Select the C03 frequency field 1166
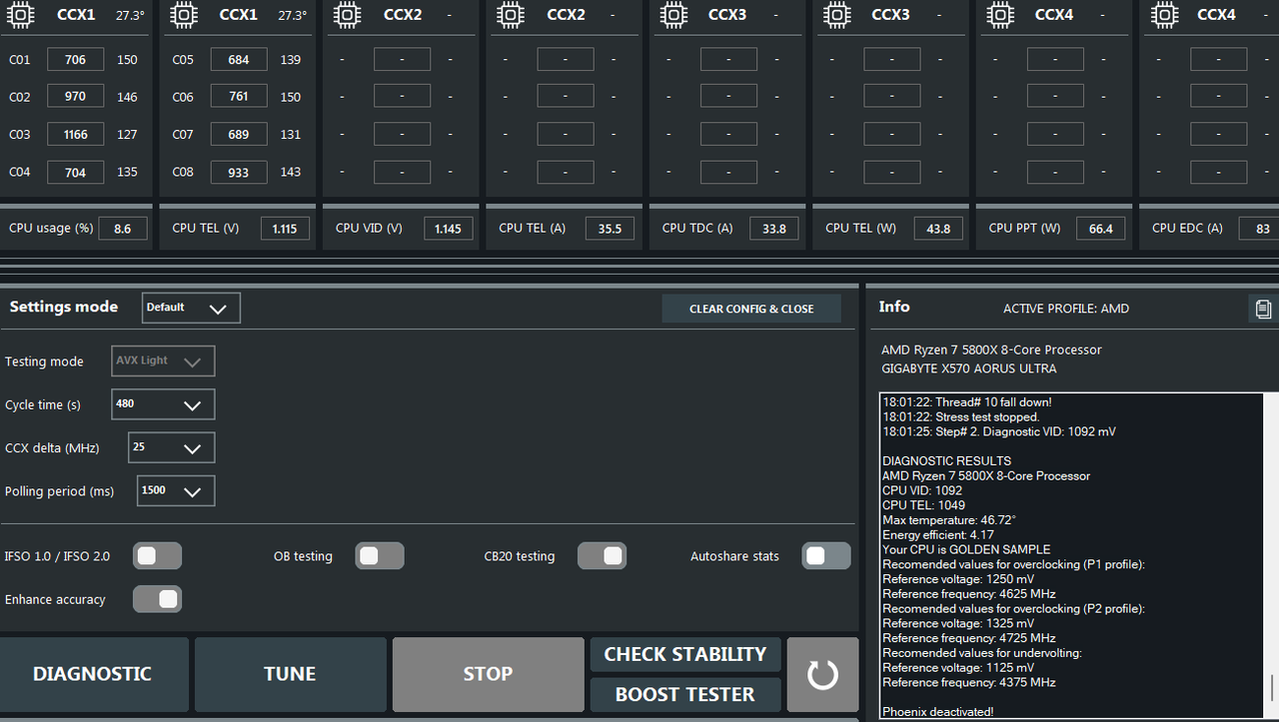 point(75,135)
